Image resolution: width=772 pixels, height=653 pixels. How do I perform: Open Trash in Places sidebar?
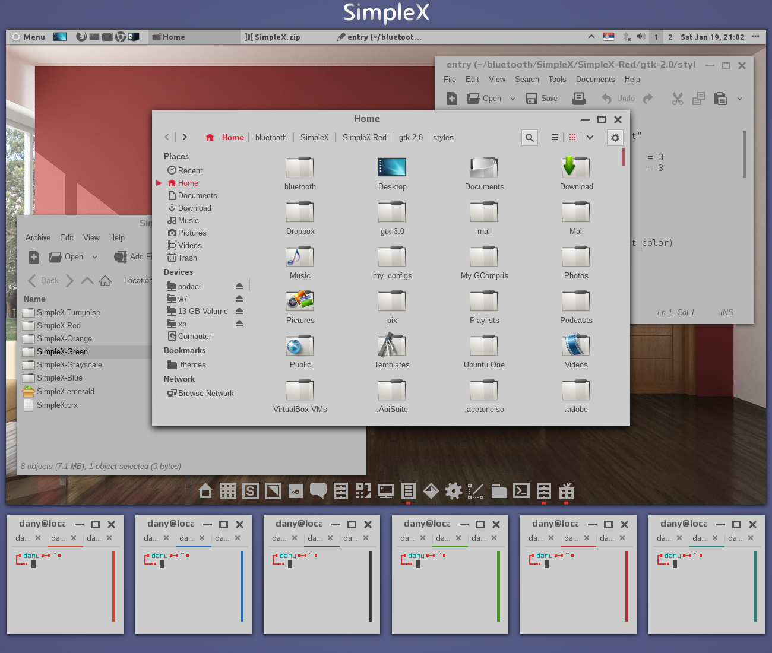(182, 258)
